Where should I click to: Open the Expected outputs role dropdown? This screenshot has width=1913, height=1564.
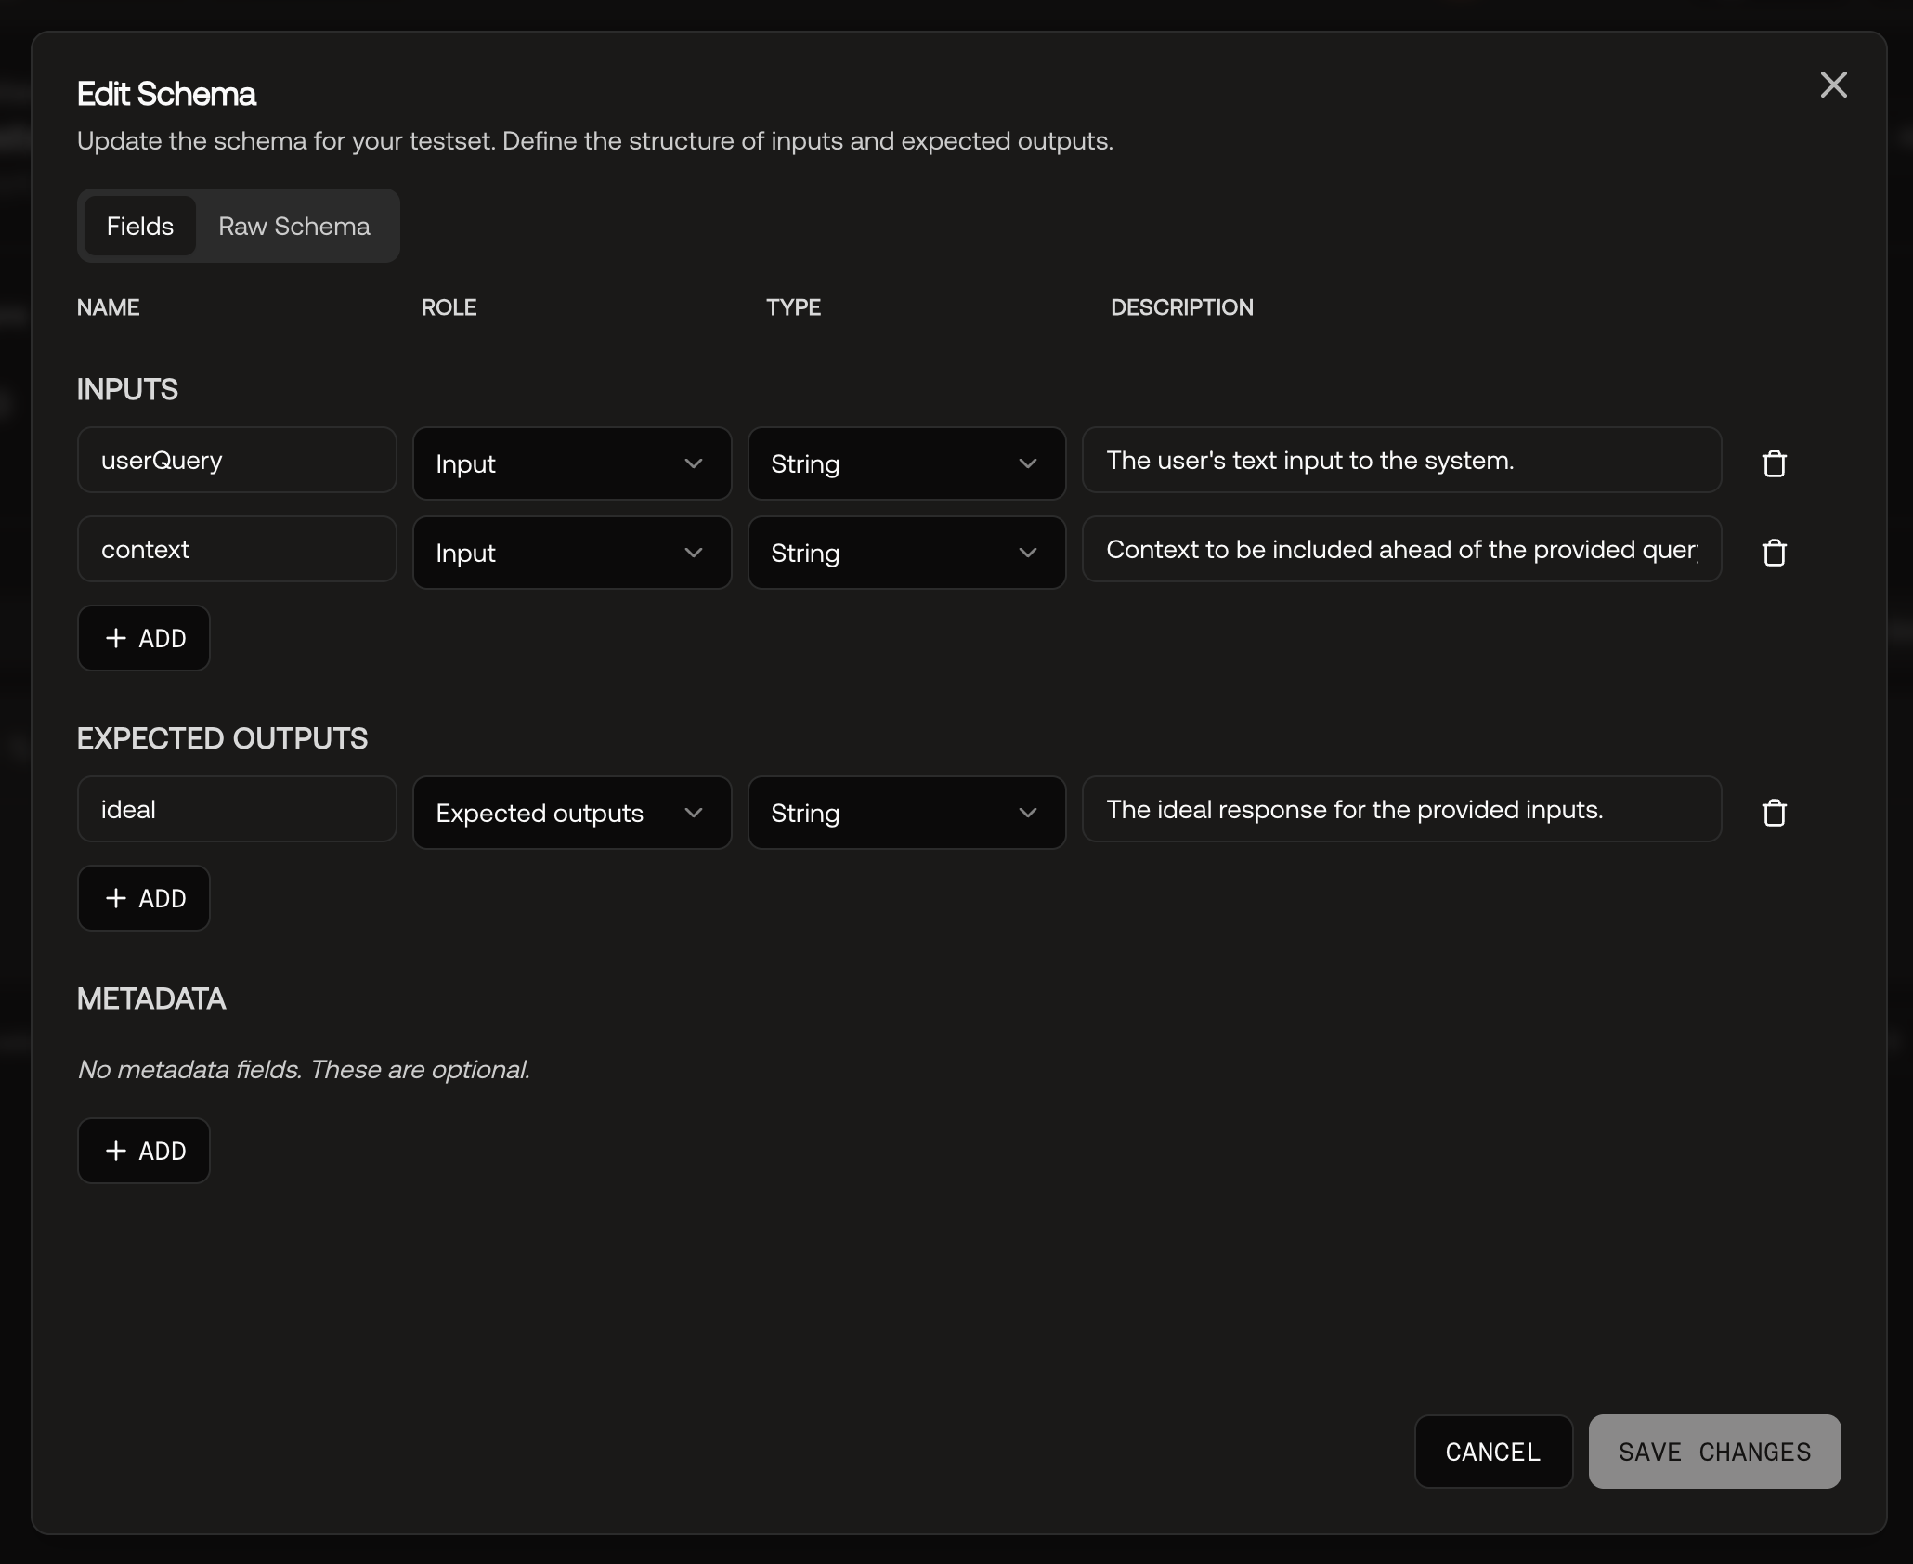(x=572, y=813)
